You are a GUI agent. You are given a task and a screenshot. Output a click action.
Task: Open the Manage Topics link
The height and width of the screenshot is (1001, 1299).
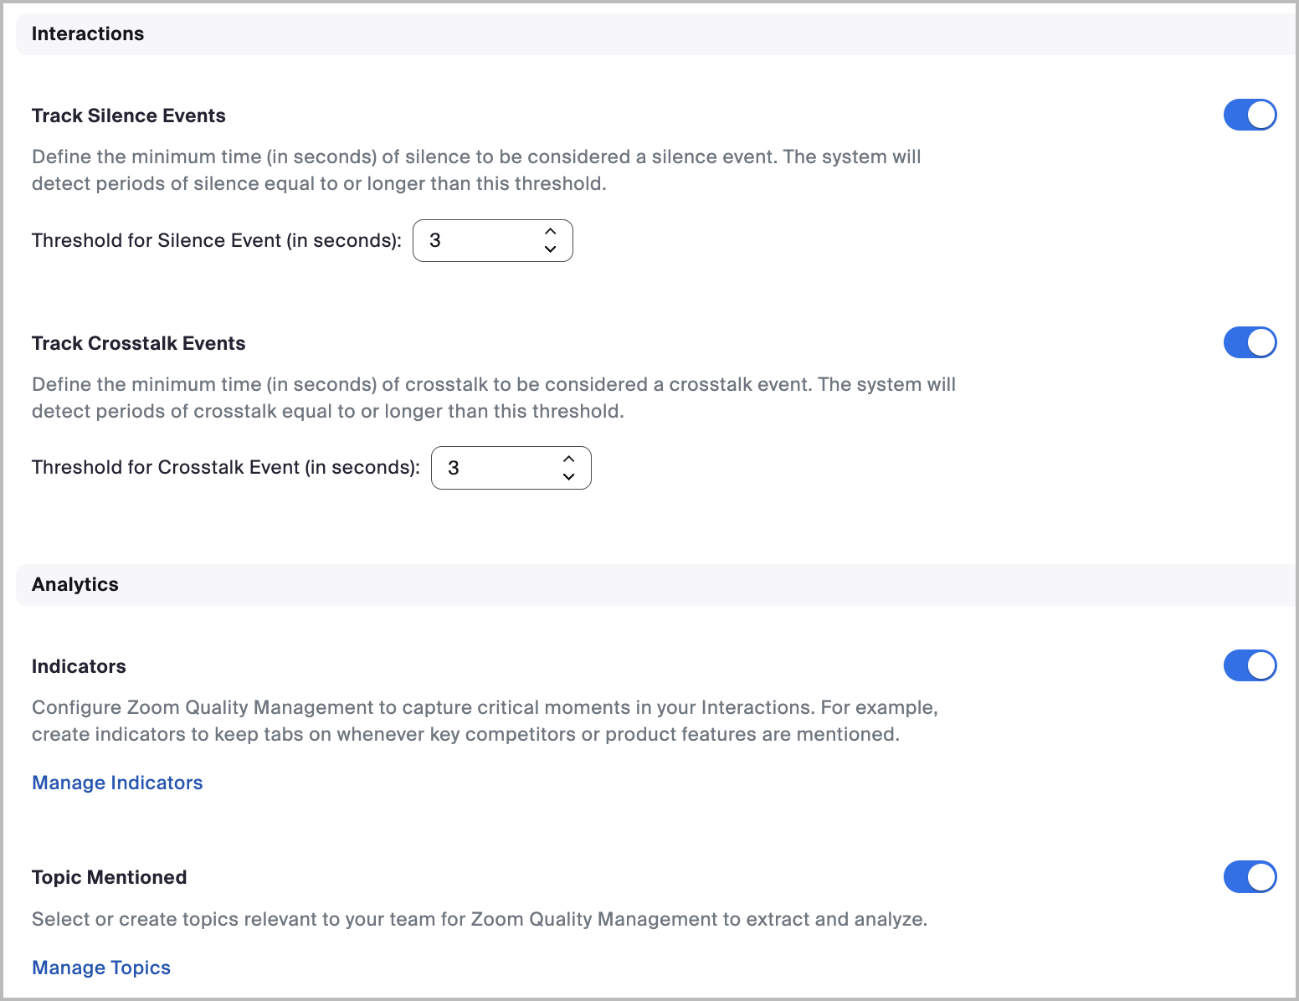tap(101, 968)
